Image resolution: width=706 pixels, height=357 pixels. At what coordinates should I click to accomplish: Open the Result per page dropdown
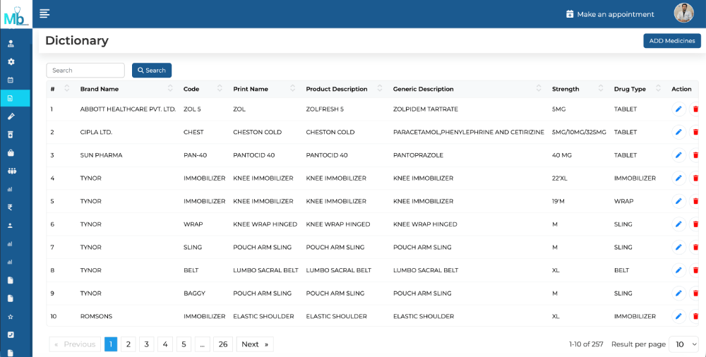click(x=684, y=344)
